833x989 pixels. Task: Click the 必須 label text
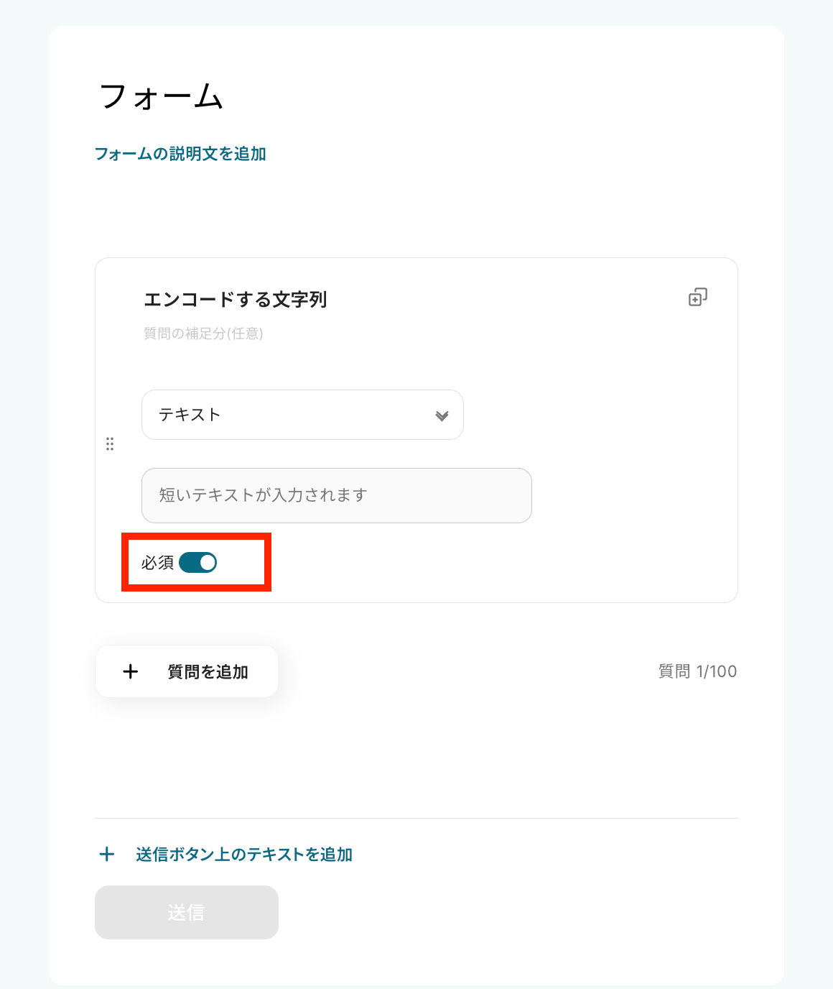[x=157, y=563]
